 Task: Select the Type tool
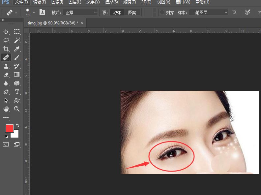click(17, 92)
